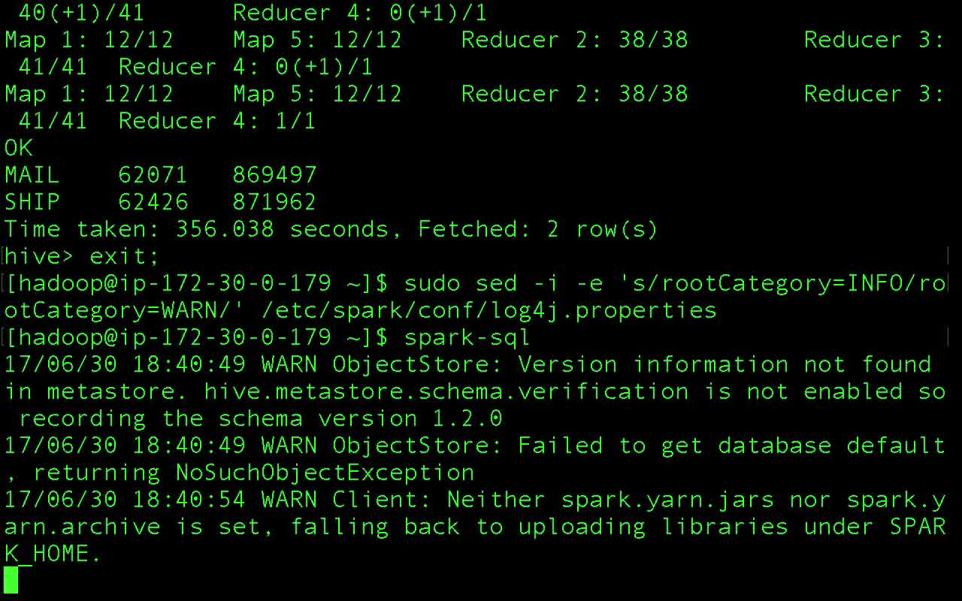The image size is (962, 601).
Task: Click hive.metastore.schema.verification in the warning
Action: click(x=446, y=391)
